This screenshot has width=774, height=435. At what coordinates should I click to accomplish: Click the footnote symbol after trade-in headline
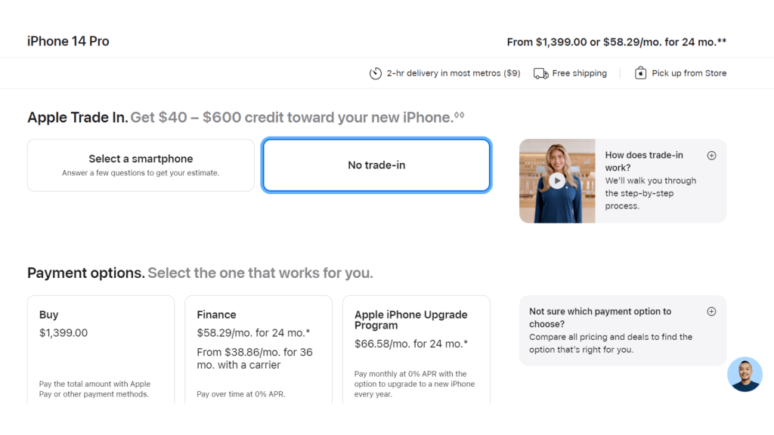(459, 115)
